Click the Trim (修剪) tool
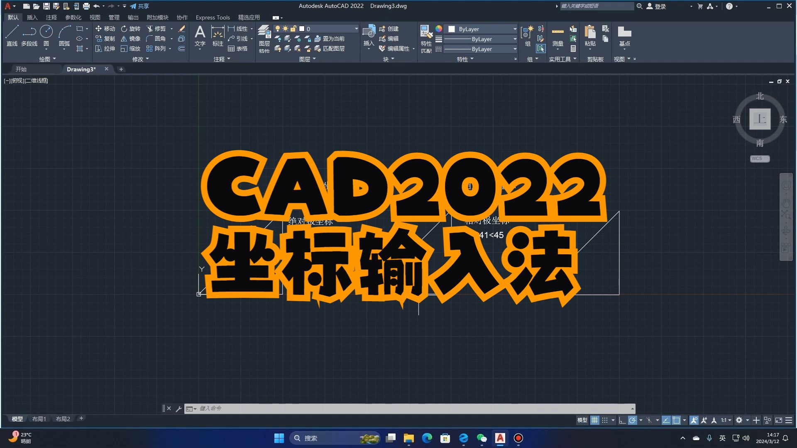This screenshot has height=448, width=797. pyautogui.click(x=156, y=29)
